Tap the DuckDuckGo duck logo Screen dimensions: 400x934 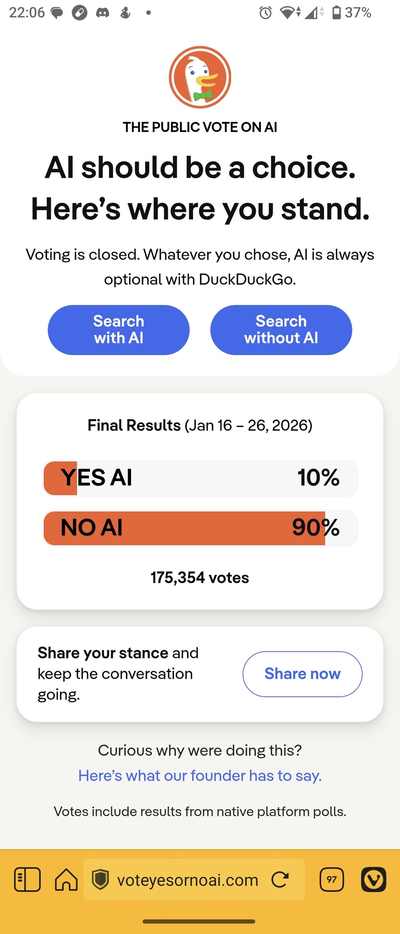(x=200, y=77)
